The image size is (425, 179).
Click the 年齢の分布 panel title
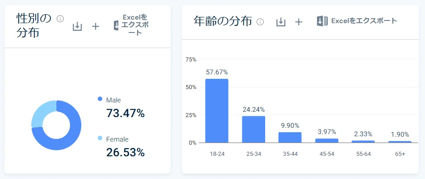[x=223, y=21]
